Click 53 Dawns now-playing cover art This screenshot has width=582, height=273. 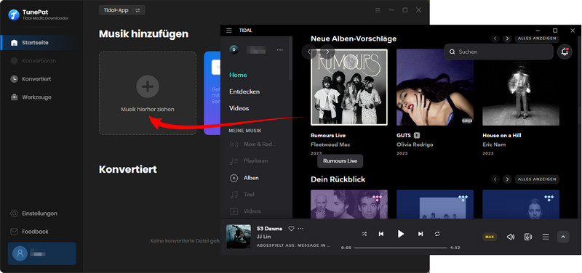pos(239,237)
